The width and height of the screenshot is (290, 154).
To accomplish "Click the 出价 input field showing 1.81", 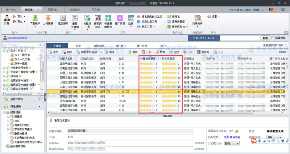I will coord(130,137).
